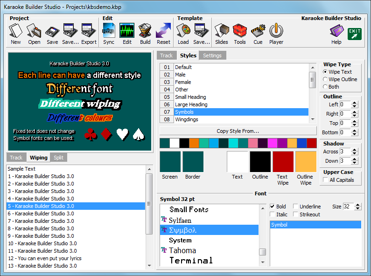Switch to the lower-left Track tab
Screen dimensions: 371x276
tap(16, 158)
